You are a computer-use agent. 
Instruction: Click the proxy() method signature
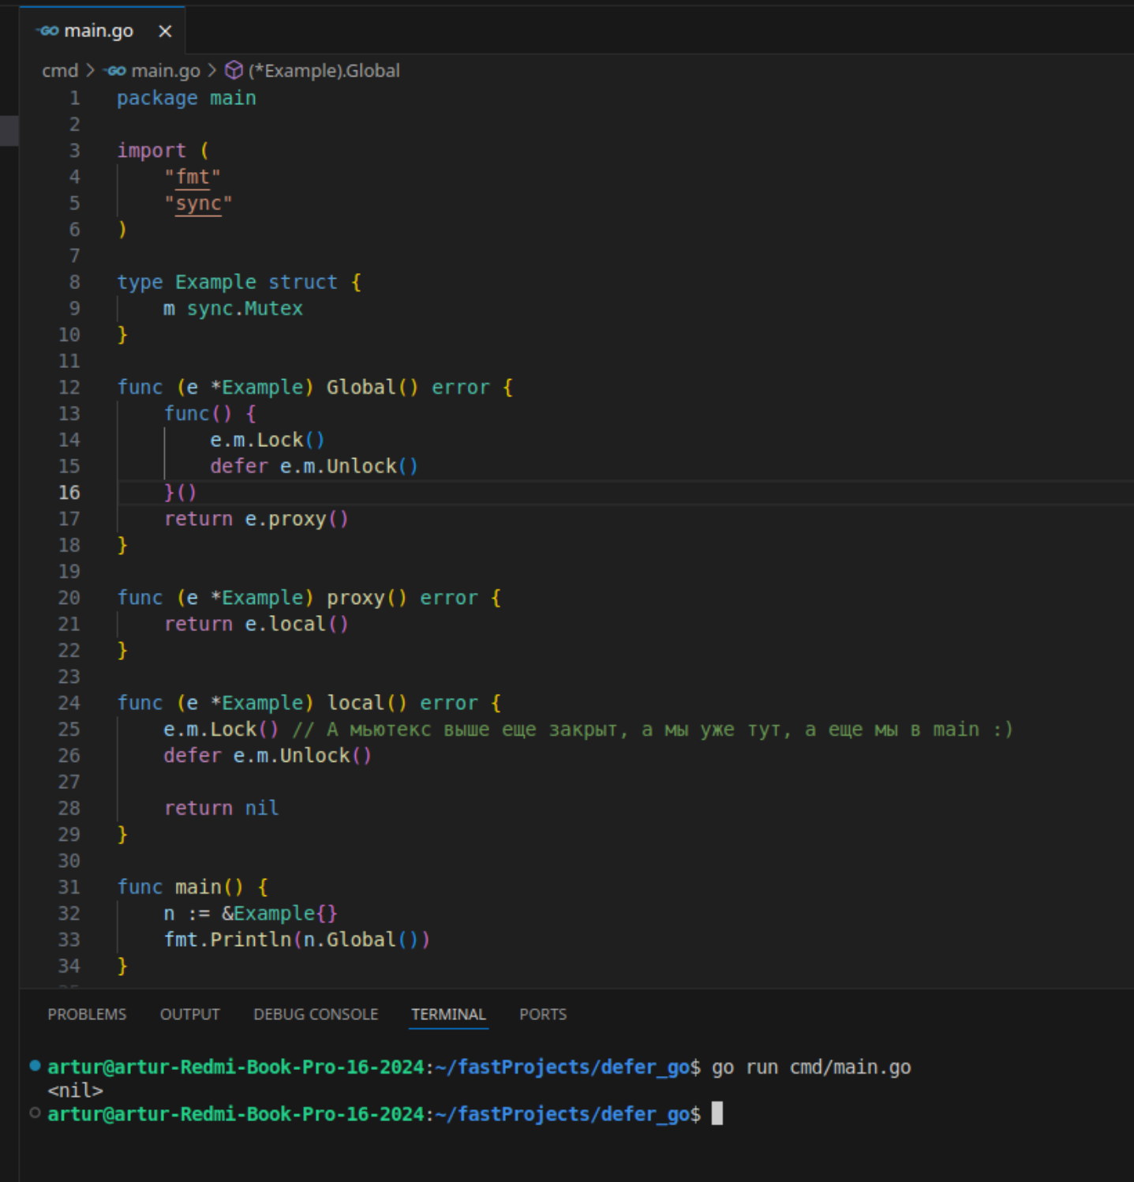[309, 598]
